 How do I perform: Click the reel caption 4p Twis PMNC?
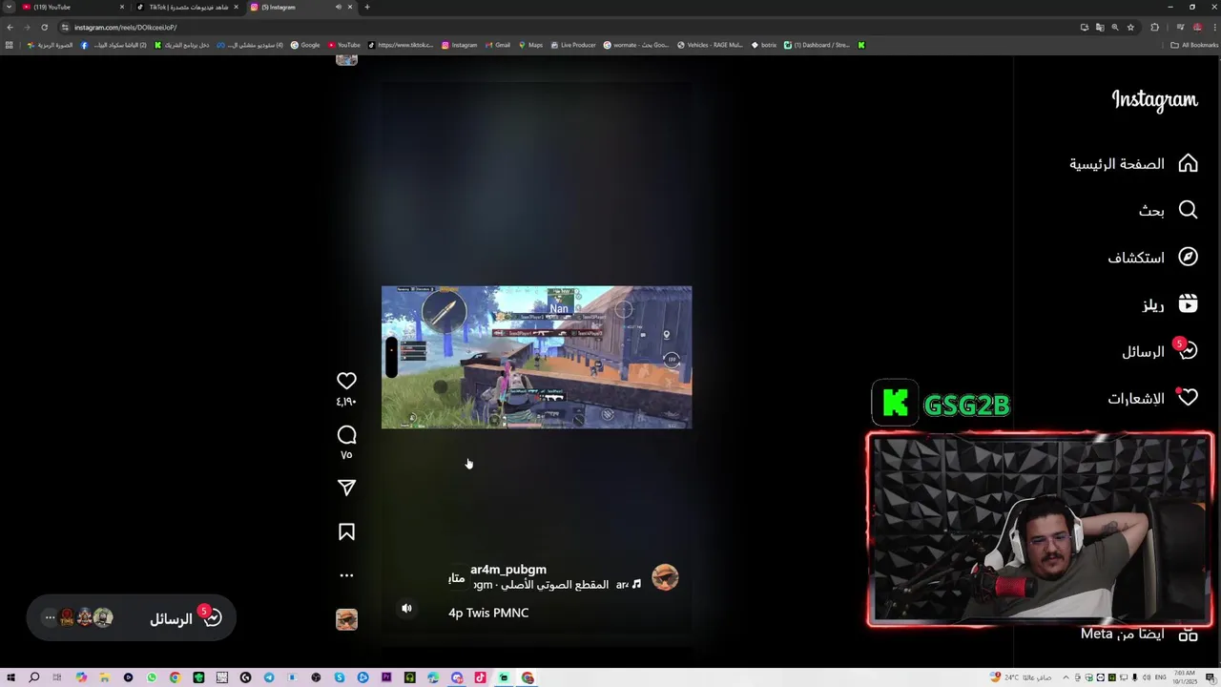[488, 613]
